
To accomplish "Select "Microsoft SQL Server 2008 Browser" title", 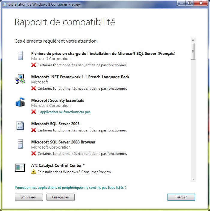I will point(63,142).
